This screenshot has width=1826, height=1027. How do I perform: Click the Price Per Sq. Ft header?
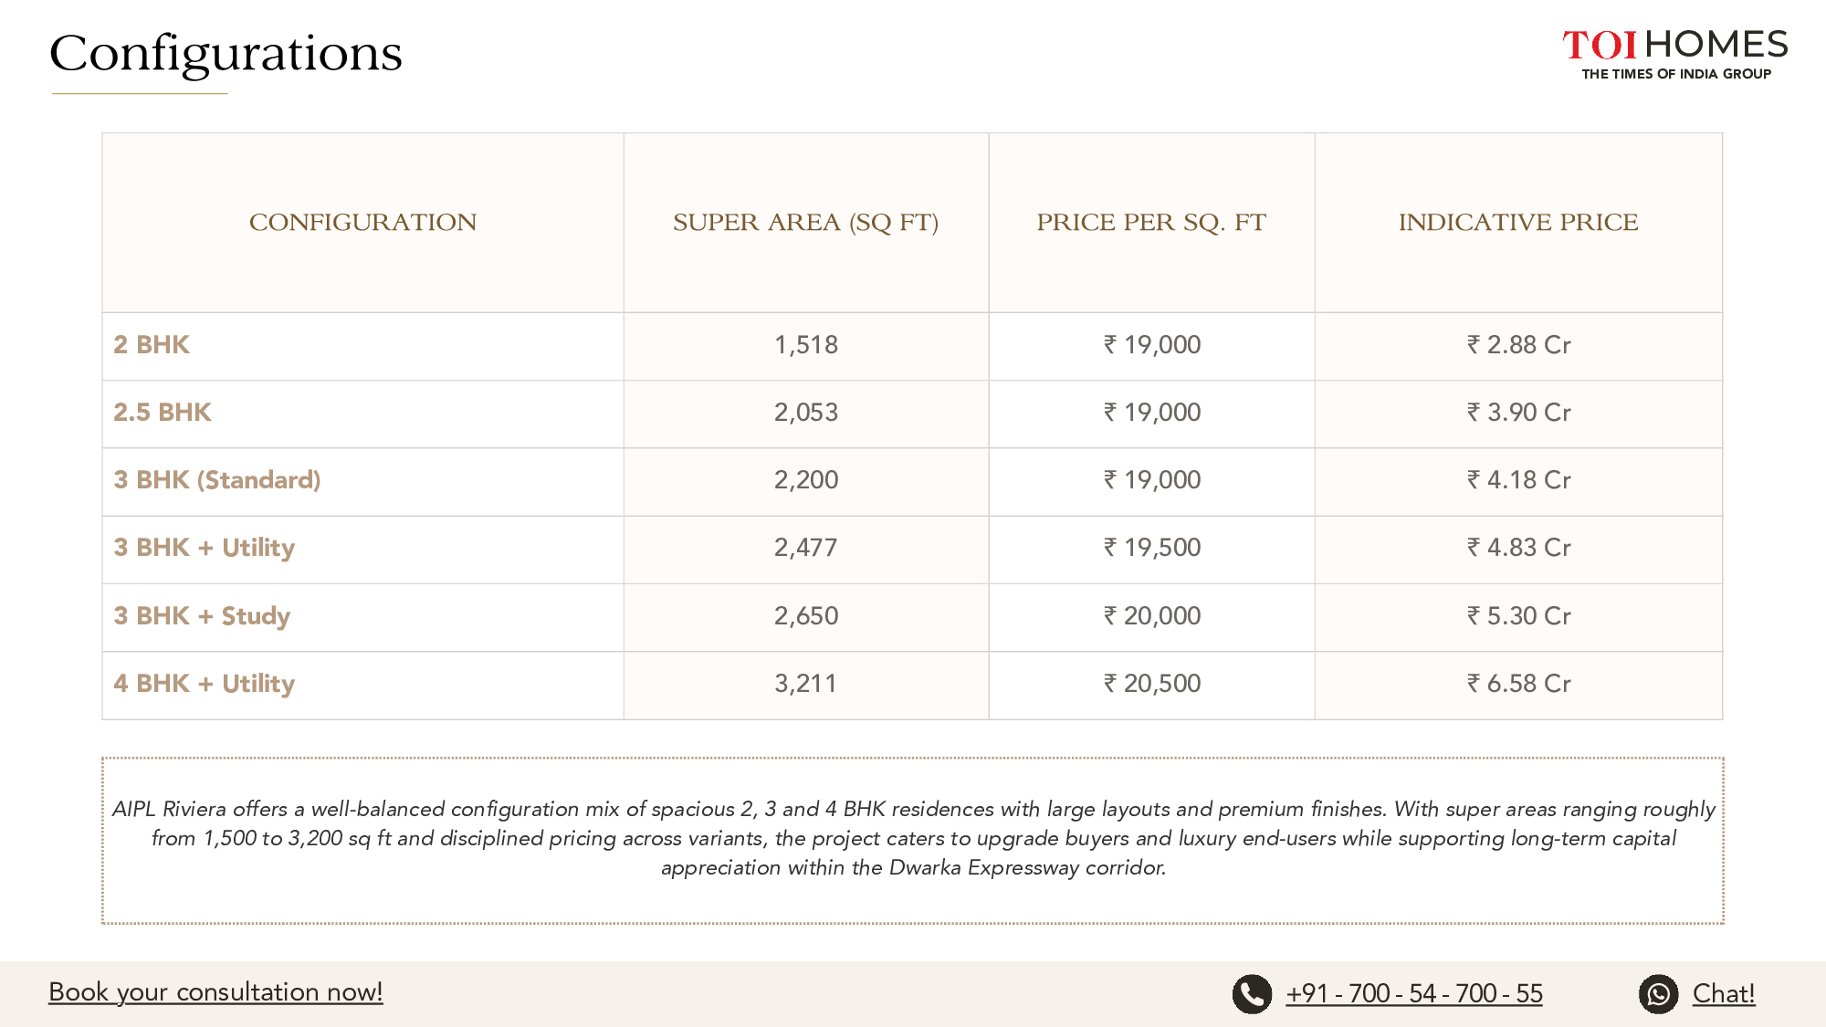1150,223
